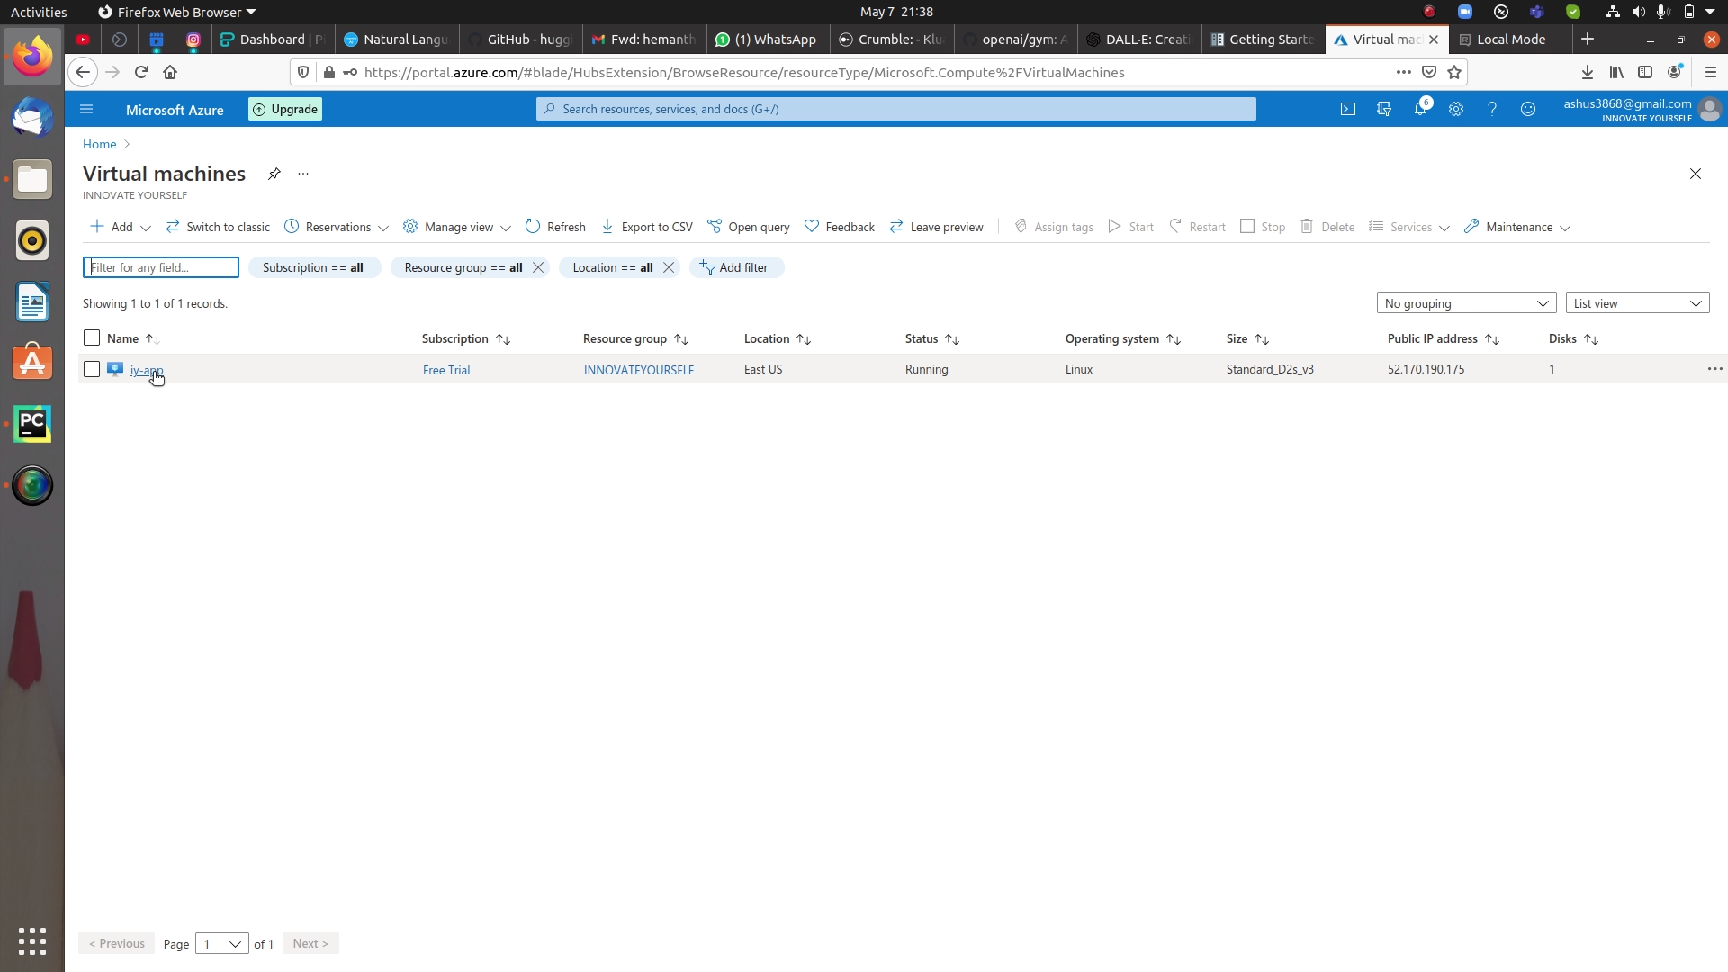Switch to the Local Mode browser tab
This screenshot has height=972, width=1728.
tap(1508, 39)
